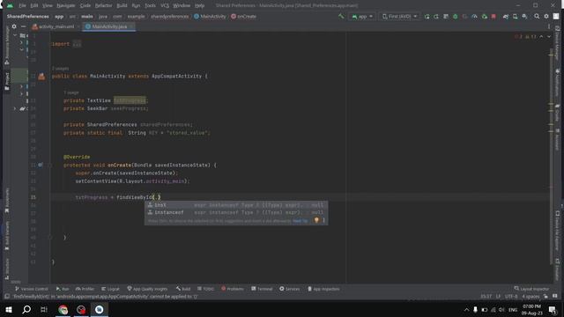Click the sharedpreferences breadcrumb
Viewport: 564px width, 317px height.
[x=169, y=17]
